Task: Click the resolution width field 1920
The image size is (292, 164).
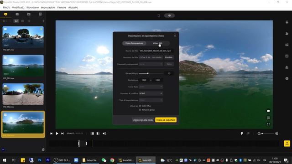Action: pos(144,80)
